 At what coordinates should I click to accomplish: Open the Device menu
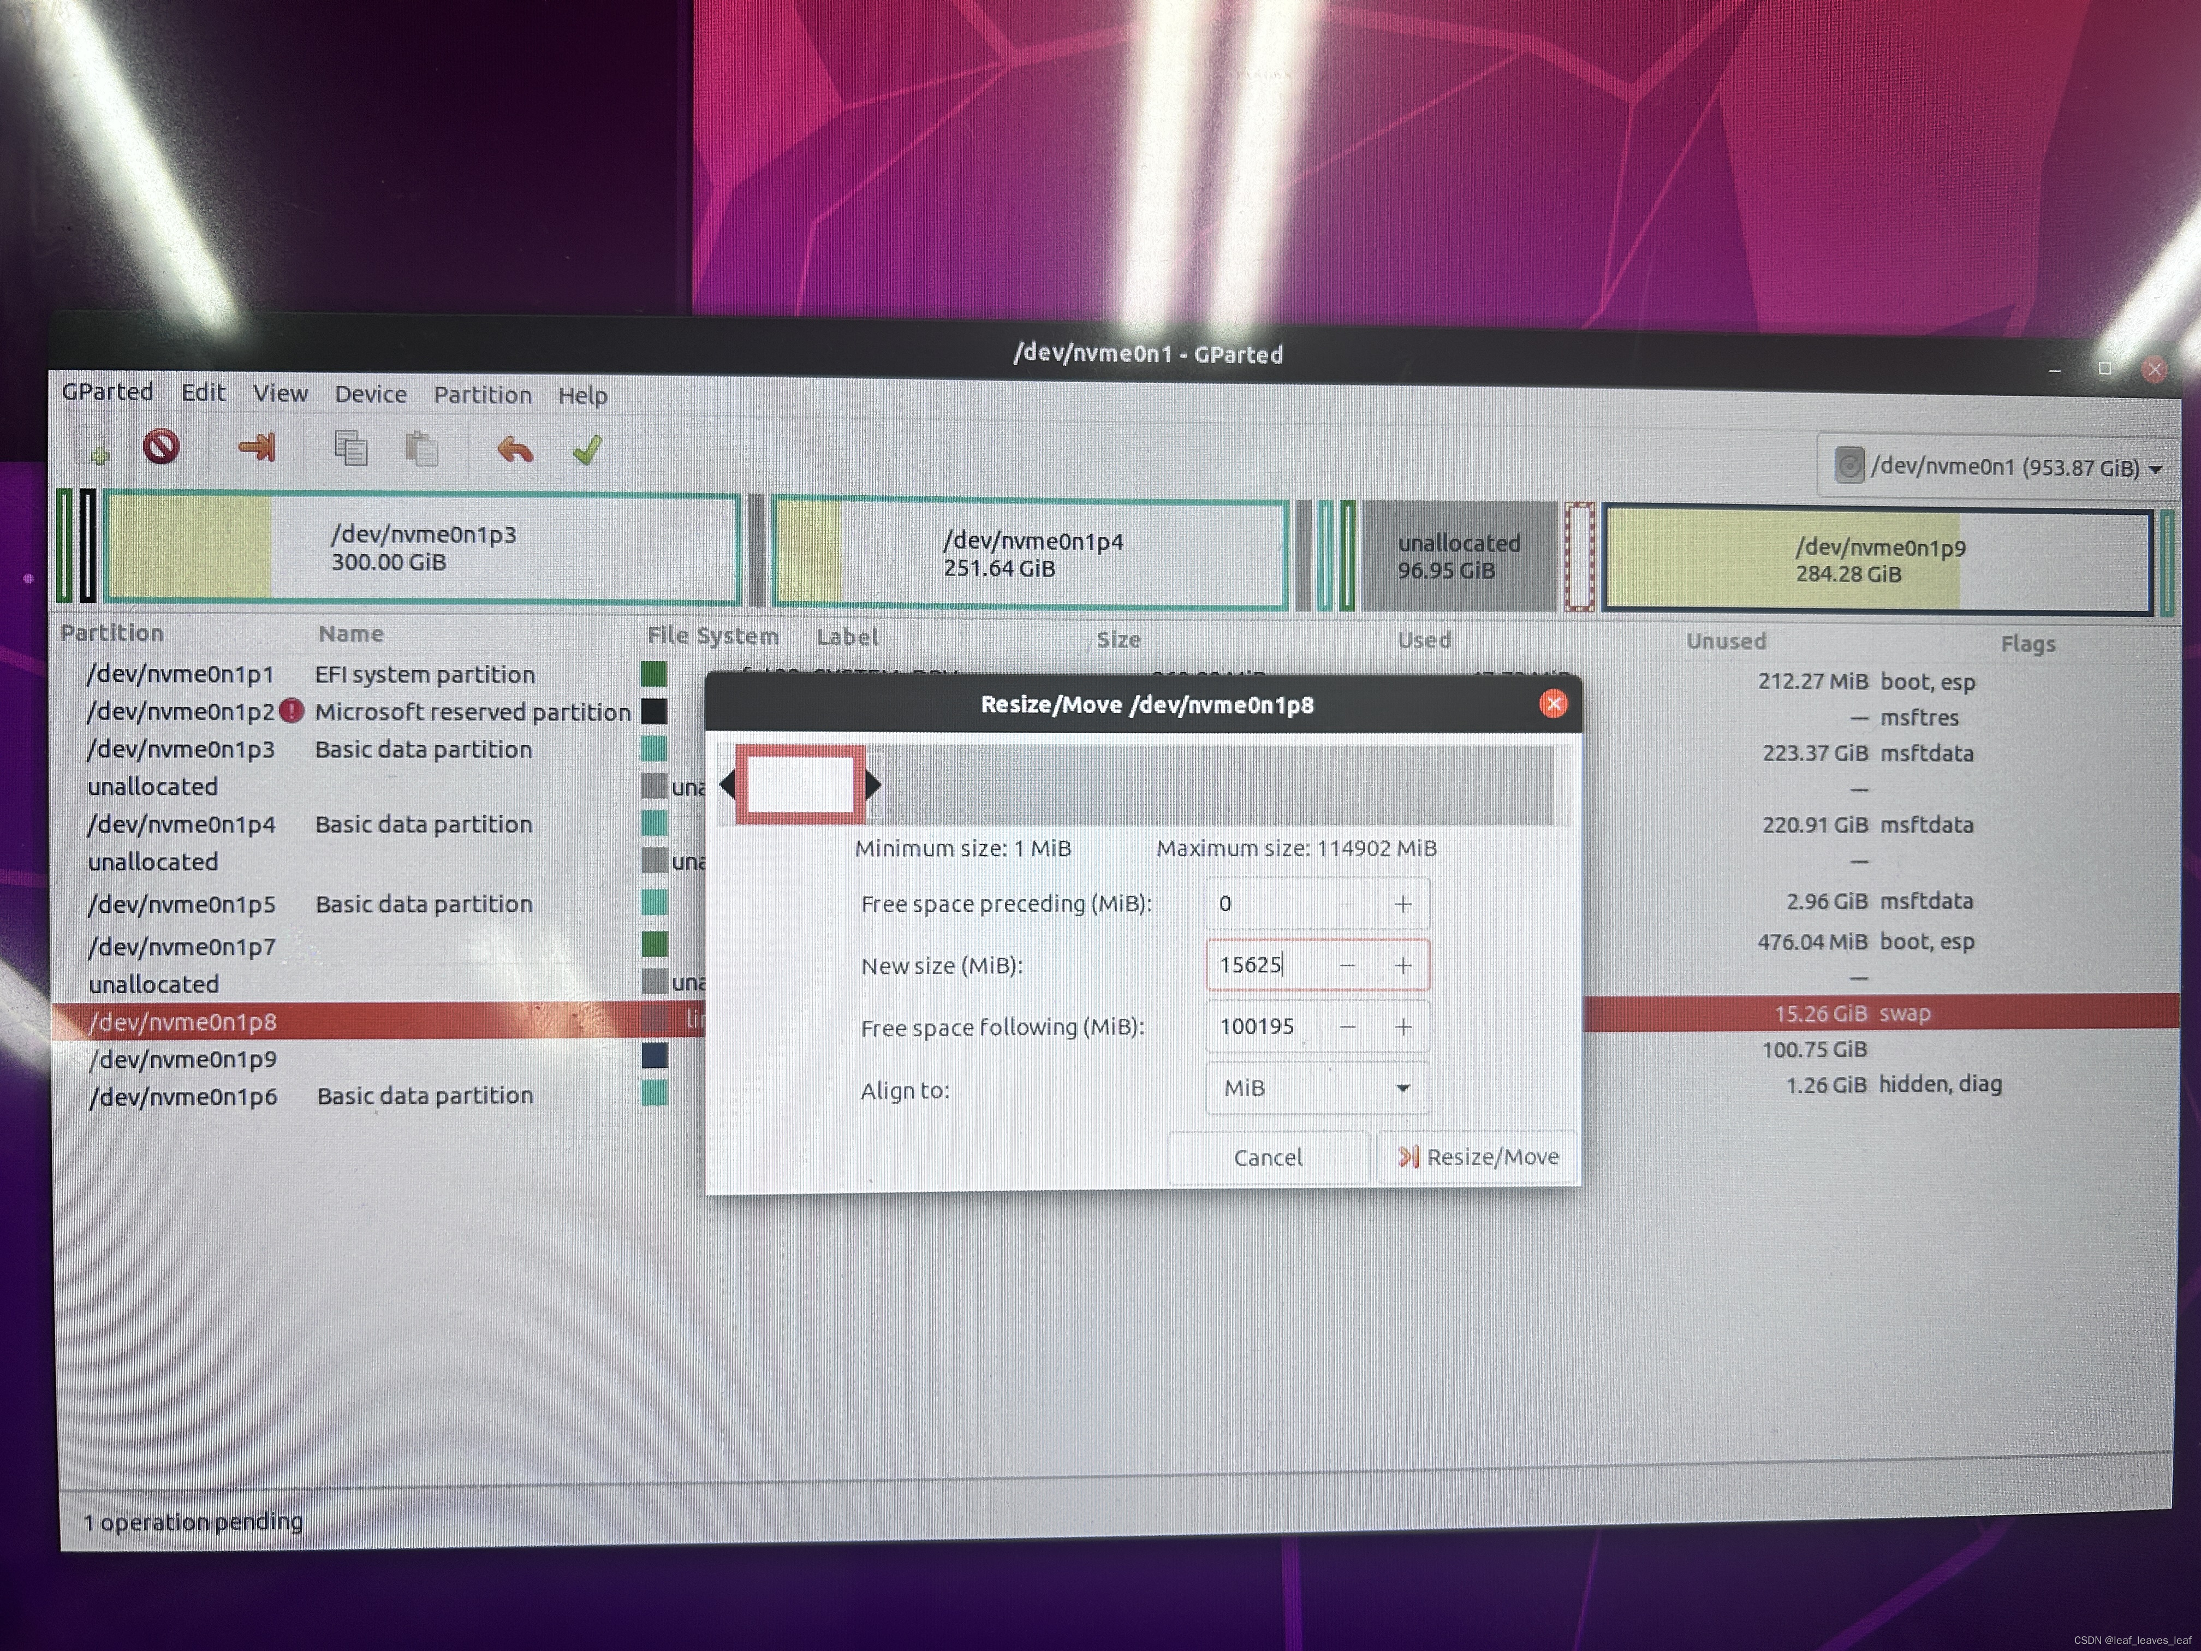[370, 394]
